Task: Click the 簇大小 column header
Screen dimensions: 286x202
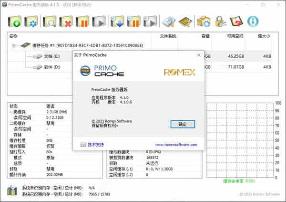Action: coord(264,36)
